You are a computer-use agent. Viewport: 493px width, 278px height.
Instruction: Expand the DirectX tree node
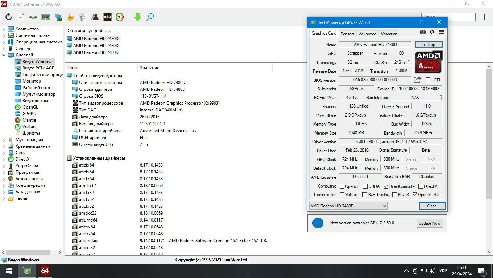(x=4, y=159)
